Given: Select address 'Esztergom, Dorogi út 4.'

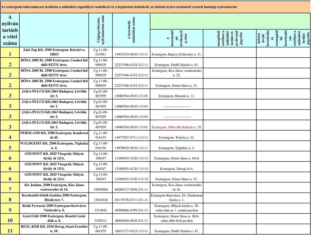Looking at the screenshot, I should pyautogui.click(x=177, y=167).
